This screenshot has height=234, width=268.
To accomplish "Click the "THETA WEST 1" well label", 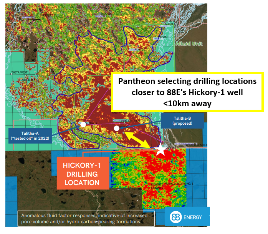I will pos(21,72).
